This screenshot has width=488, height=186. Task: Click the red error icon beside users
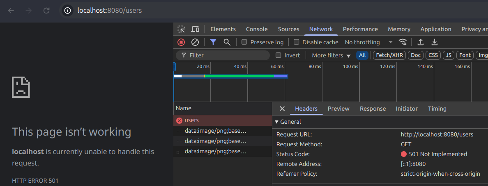click(x=179, y=120)
